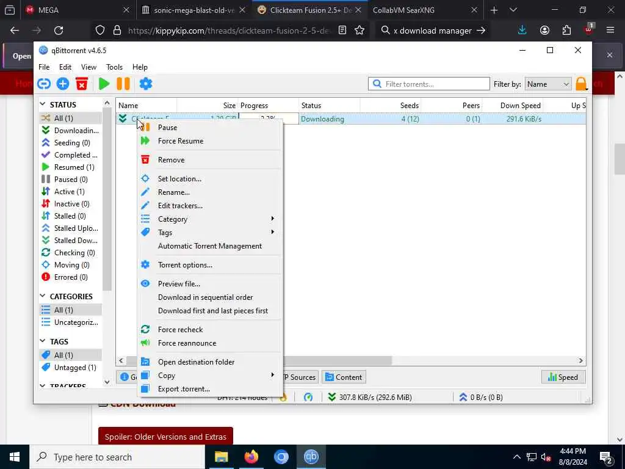
Task: Open the Tools menu in qBittorrent
Action: 114,67
